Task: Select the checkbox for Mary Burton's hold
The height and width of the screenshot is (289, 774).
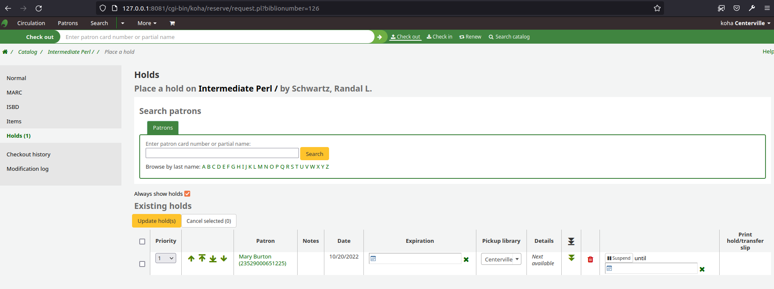Action: 142,264
